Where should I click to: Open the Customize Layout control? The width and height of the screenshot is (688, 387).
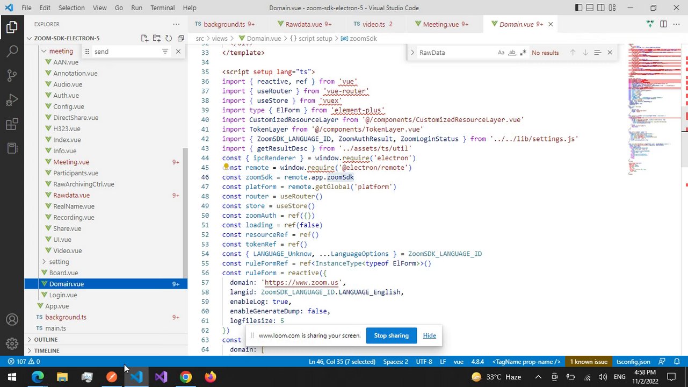[612, 8]
